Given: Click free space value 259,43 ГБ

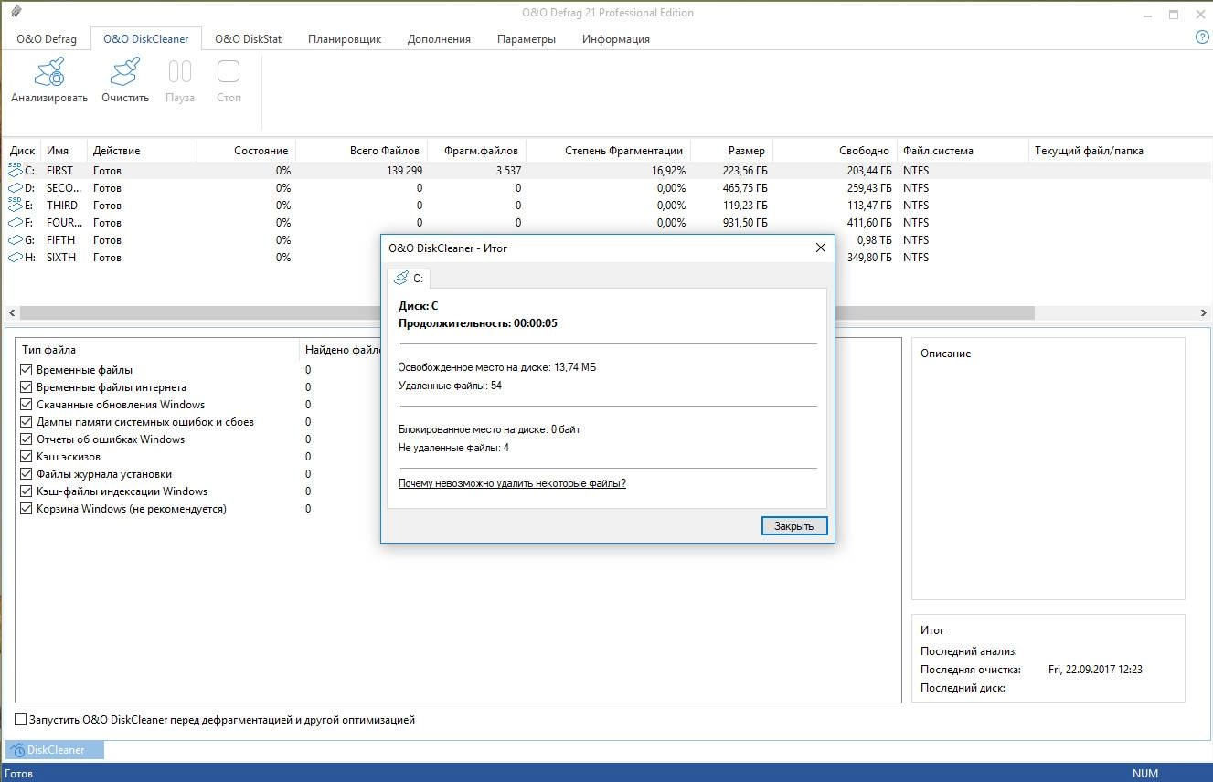Looking at the screenshot, I should click(x=867, y=188).
